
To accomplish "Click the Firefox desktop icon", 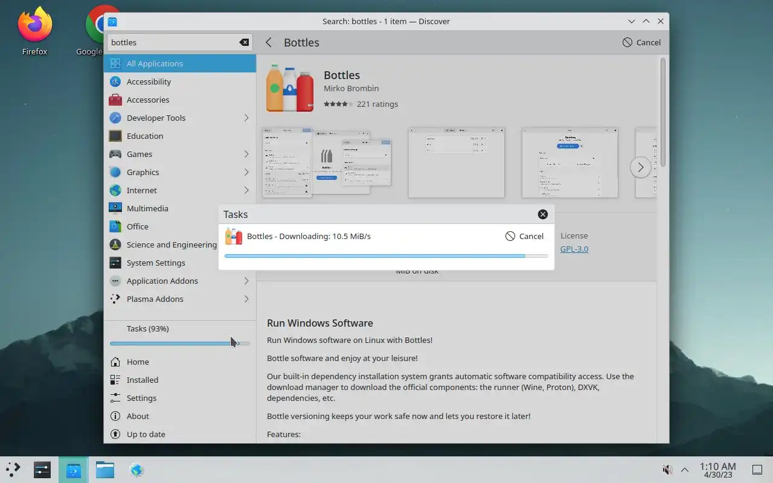I will click(x=34, y=30).
